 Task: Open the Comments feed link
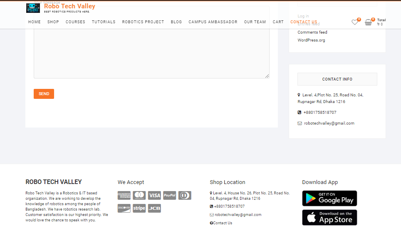tap(312, 32)
